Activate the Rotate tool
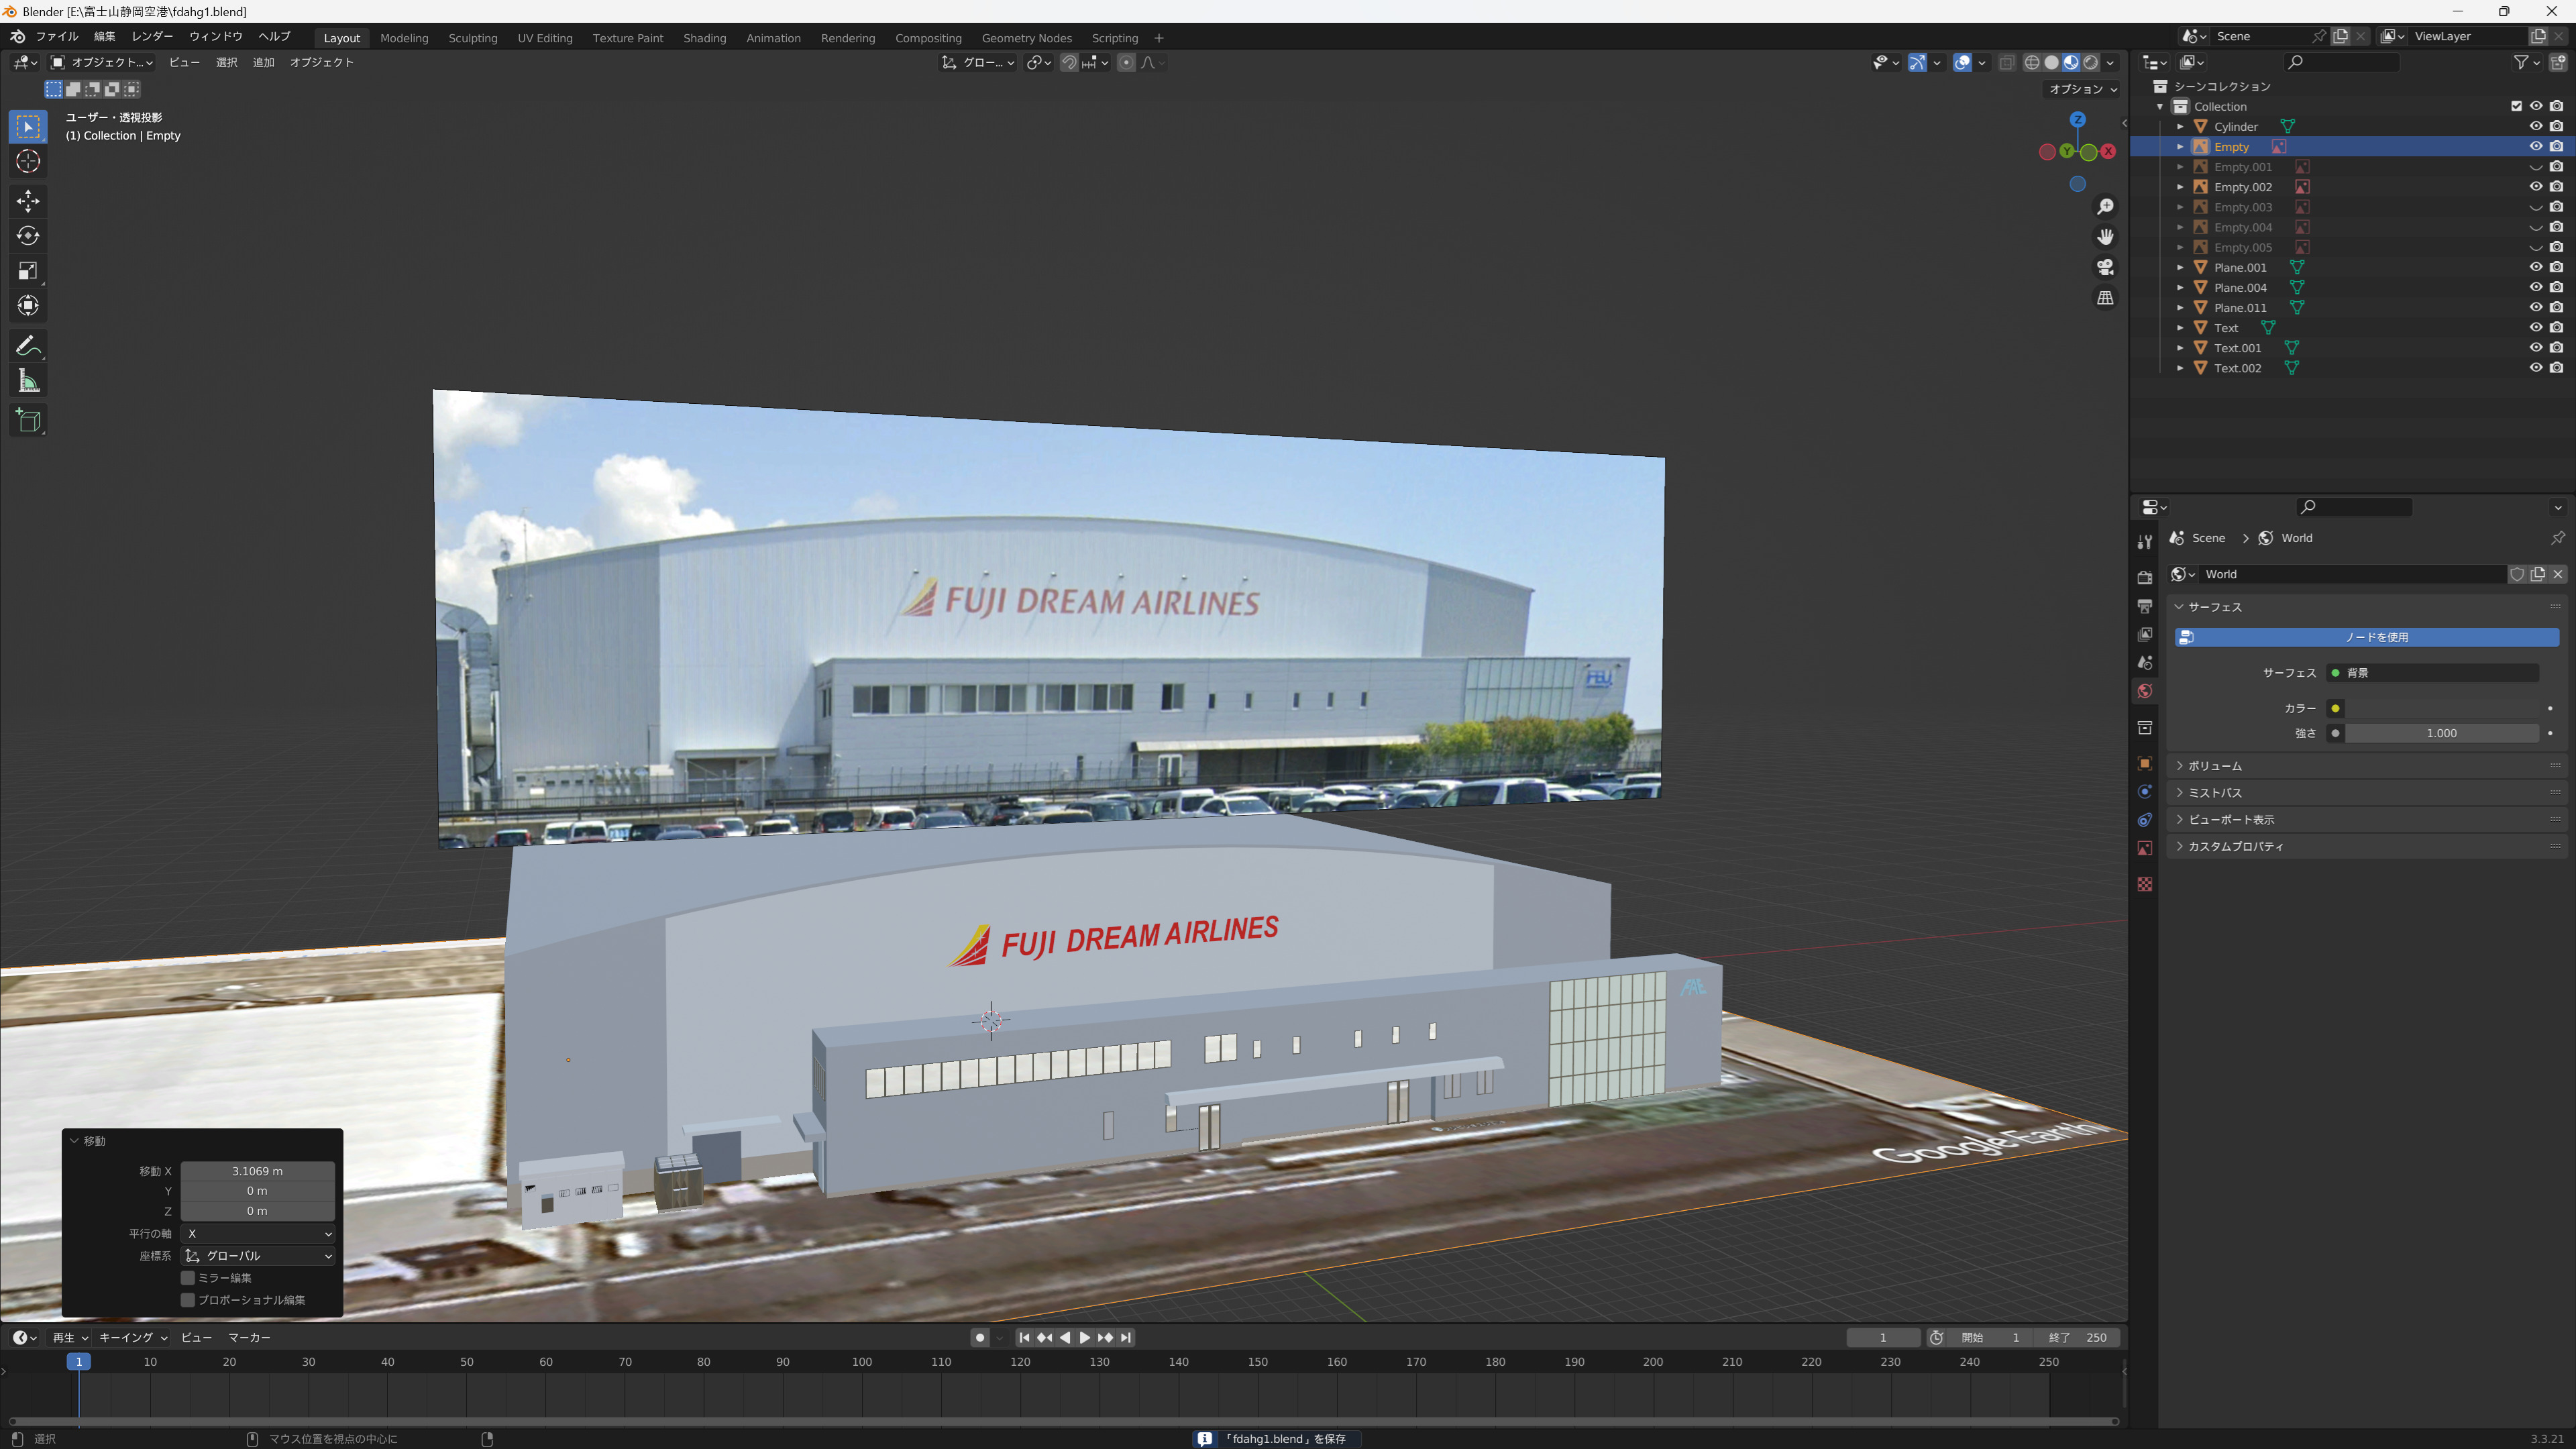Viewport: 2576px width, 1449px height. 28,236
